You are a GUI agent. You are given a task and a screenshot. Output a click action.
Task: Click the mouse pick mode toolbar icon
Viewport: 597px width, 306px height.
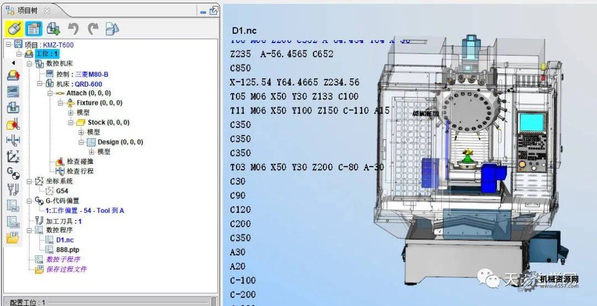[15, 29]
